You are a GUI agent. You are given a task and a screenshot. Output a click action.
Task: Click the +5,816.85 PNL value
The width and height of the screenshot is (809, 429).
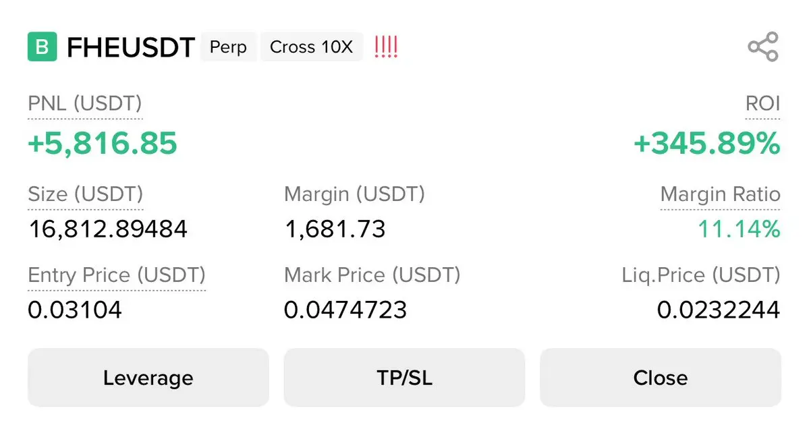103,143
